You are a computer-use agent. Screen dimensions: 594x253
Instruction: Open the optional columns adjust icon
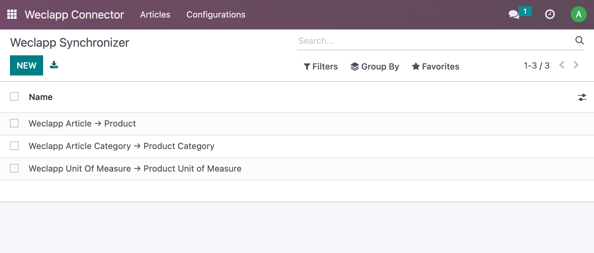tap(582, 97)
